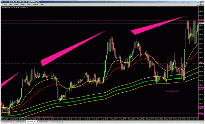
Task: Click the 162.30 price scale label
Action: coord(201,34)
